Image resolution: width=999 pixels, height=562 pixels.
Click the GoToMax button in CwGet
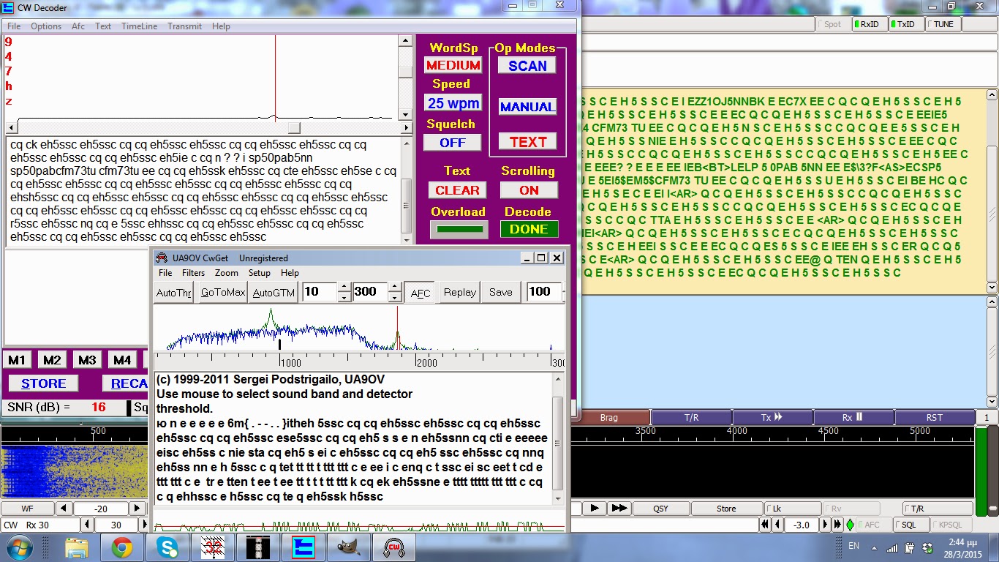pyautogui.click(x=222, y=292)
